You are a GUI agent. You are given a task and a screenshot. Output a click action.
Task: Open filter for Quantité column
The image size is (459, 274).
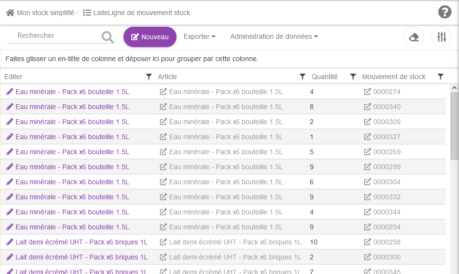click(x=353, y=77)
